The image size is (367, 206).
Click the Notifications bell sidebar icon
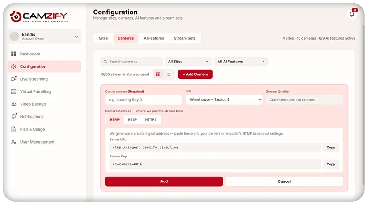13,116
